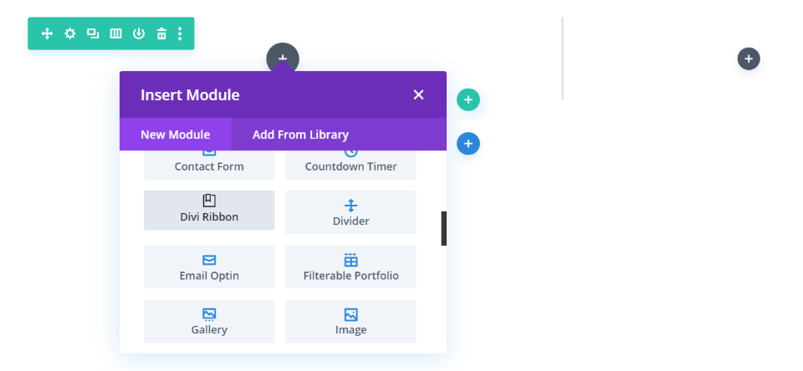Select the New Module tab

coord(175,135)
